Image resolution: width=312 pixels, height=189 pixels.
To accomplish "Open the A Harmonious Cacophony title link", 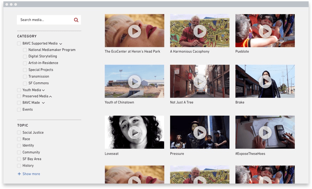I will (x=190, y=51).
